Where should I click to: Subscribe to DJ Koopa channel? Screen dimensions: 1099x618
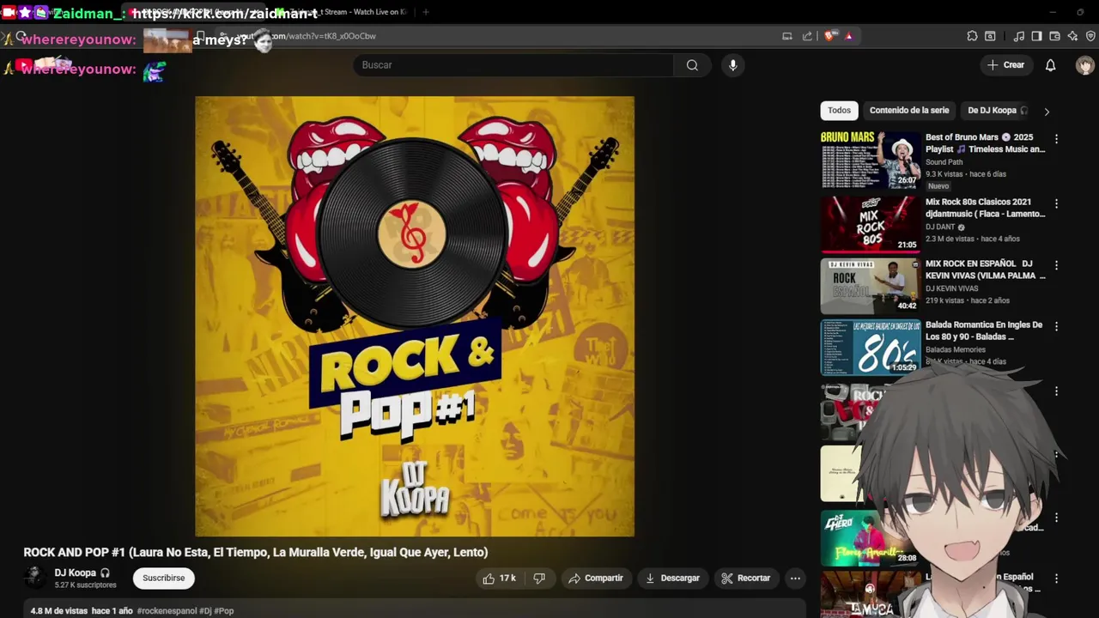point(164,579)
